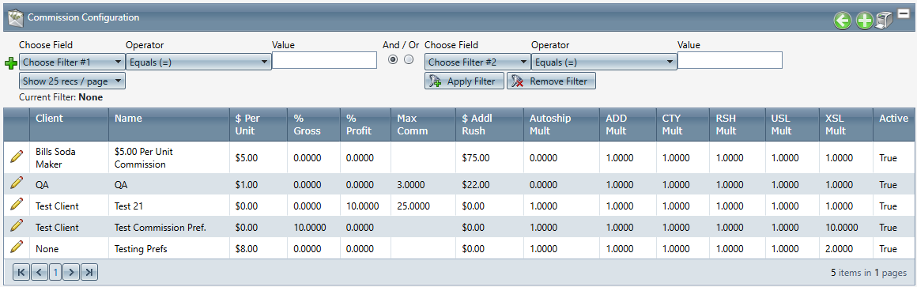Expand the Show 25 recs / page dropdown
Viewport: 917px width, 287px height.
72,81
